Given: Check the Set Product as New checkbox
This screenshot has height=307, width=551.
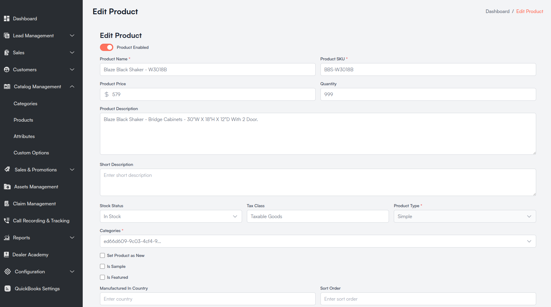Looking at the screenshot, I should 102,255.
